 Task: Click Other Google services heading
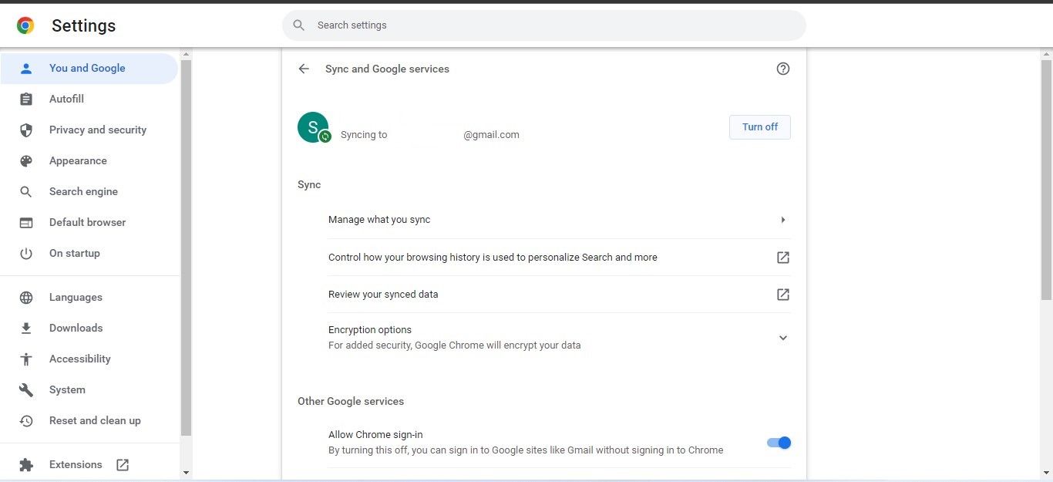(351, 401)
